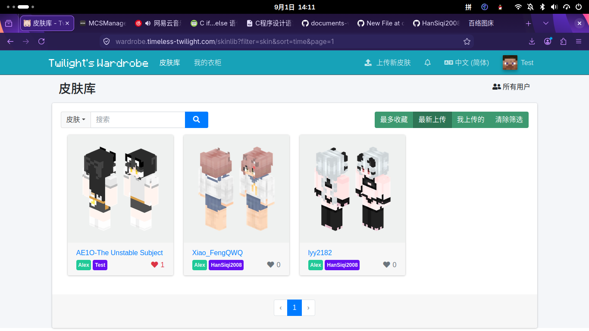Viewport: 589px width, 331px height.
Task: Click the upload new skin icon
Action: [x=368, y=63]
